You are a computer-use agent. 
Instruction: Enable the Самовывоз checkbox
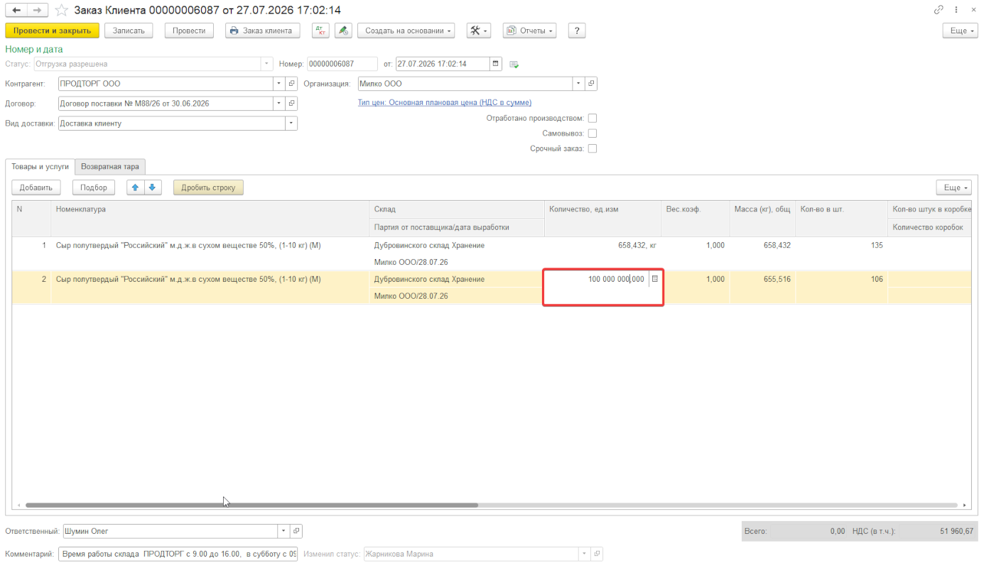pos(593,133)
